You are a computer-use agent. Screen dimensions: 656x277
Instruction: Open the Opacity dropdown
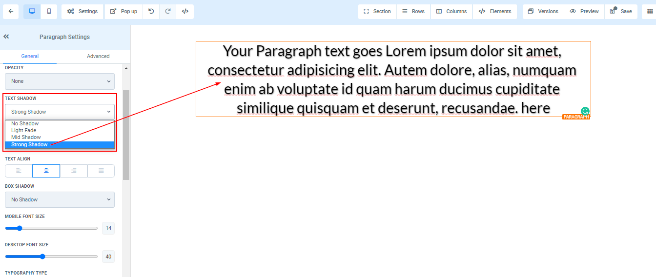[x=60, y=81]
